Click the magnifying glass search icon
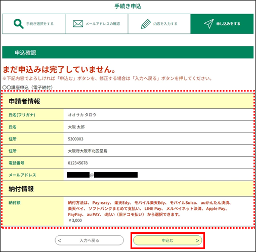 (x=19, y=24)
